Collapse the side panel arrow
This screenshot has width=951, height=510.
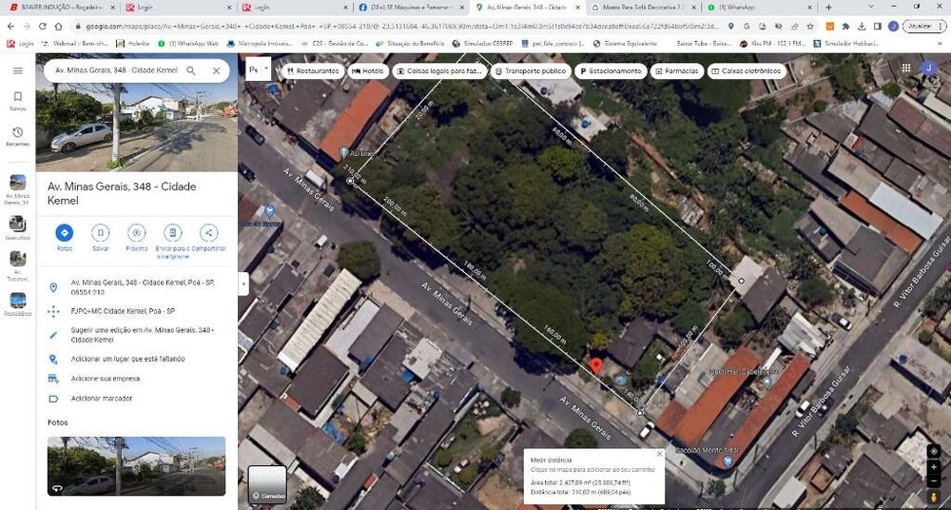click(243, 284)
